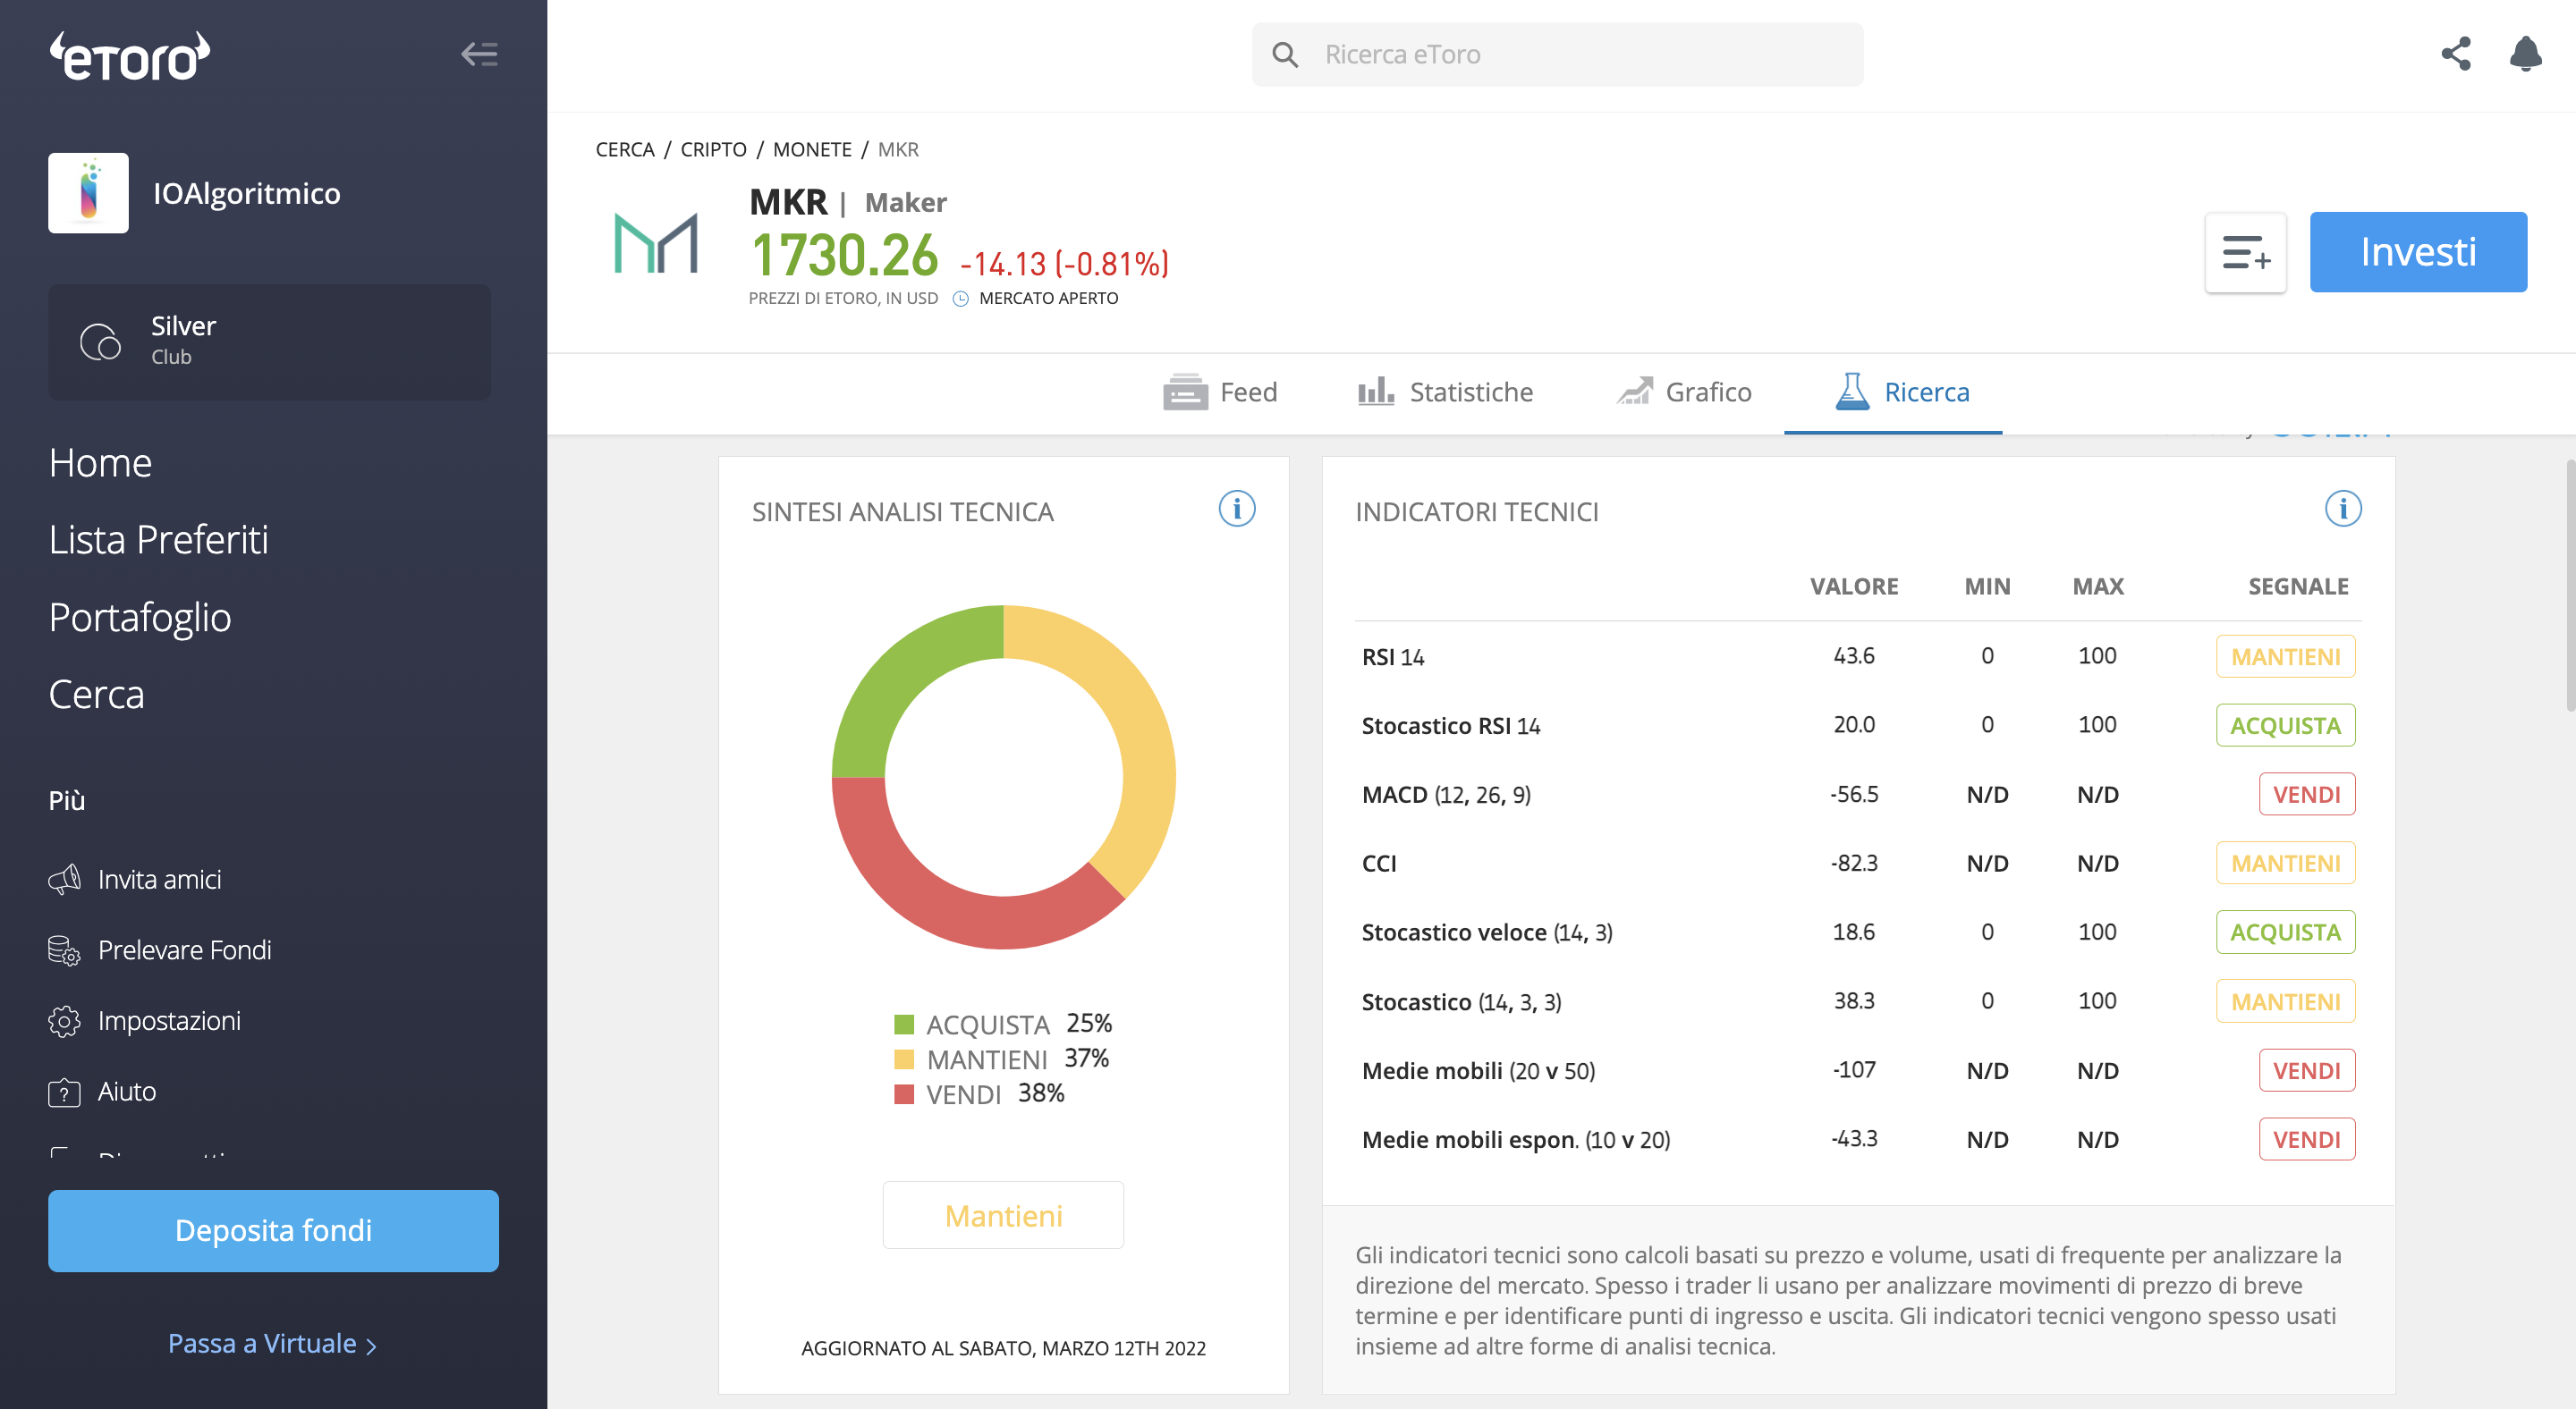Open the Silver Club membership panel
The image size is (2576, 1409).
tap(269, 342)
